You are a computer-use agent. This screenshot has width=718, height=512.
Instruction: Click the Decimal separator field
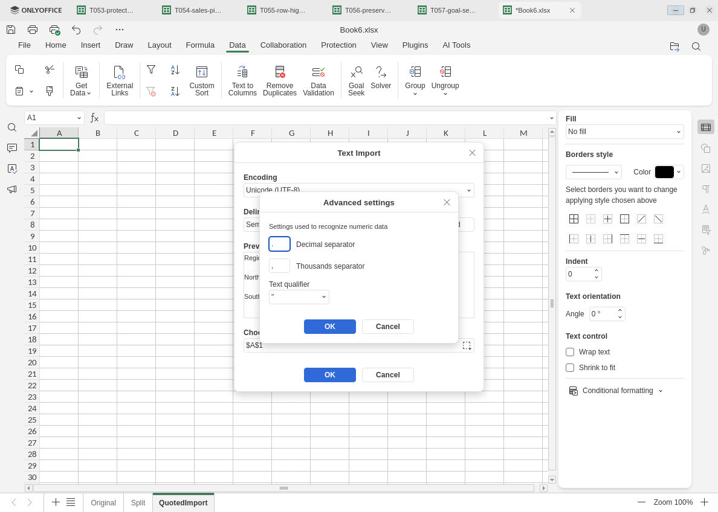tap(279, 245)
